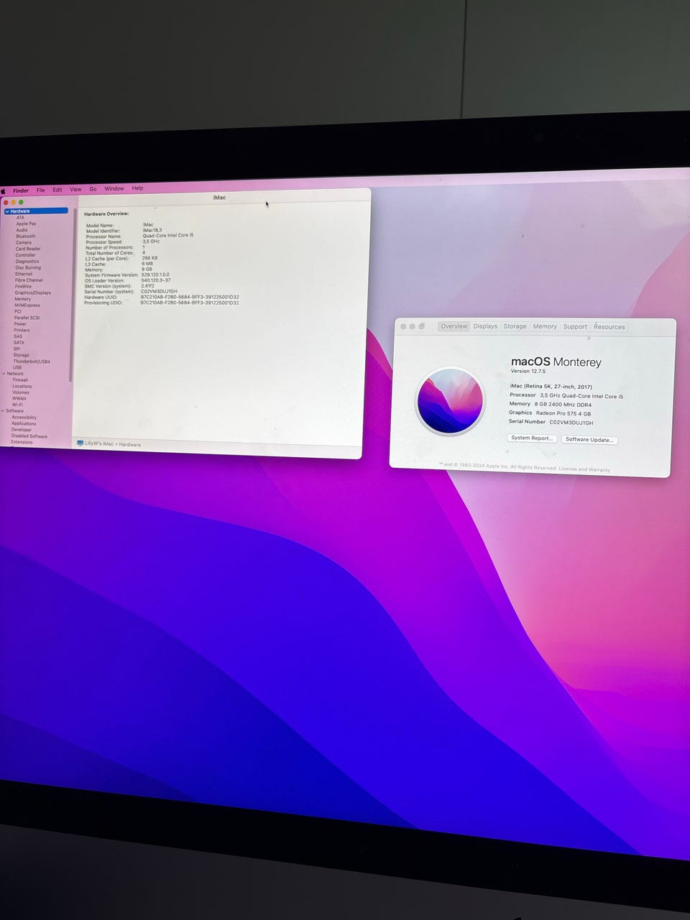Select NVMExpress in the sidebar
Screen dimensions: 690x920
point(27,305)
